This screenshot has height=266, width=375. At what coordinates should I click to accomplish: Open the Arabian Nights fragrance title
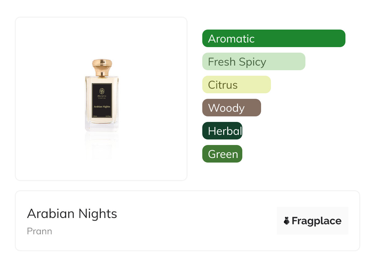coord(72,214)
